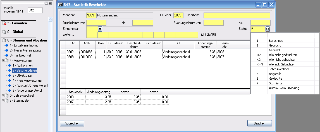Expand the Stammdaten tree node
Screen dimensions: 320x132
[3, 101]
